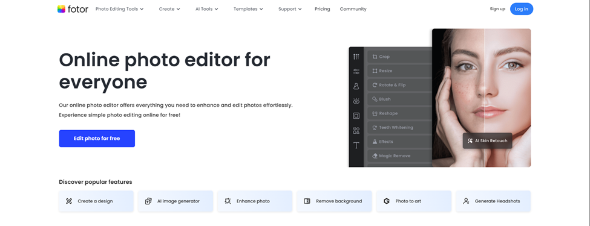The width and height of the screenshot is (590, 226).
Task: Click the Resize icon in tool list
Action: click(x=375, y=71)
